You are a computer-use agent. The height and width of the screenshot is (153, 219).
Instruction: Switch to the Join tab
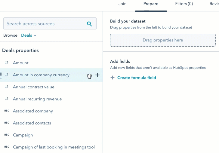click(x=122, y=4)
